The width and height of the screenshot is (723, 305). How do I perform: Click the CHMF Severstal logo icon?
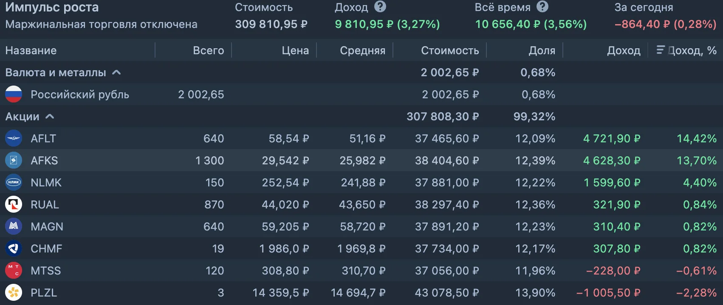pos(14,249)
